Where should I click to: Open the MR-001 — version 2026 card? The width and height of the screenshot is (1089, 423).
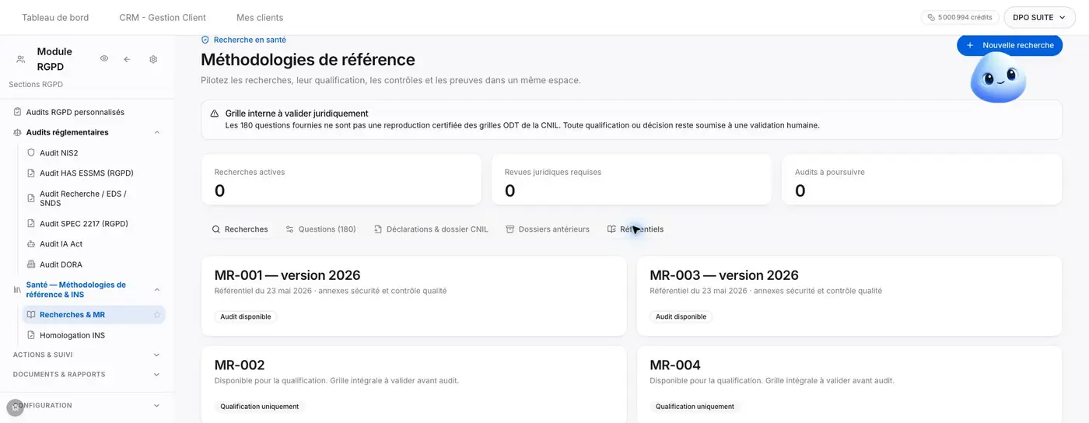(x=414, y=296)
